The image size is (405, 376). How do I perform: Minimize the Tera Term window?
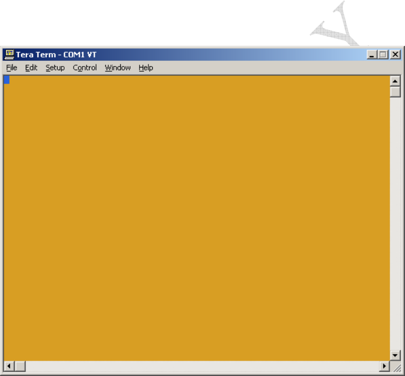(372, 54)
